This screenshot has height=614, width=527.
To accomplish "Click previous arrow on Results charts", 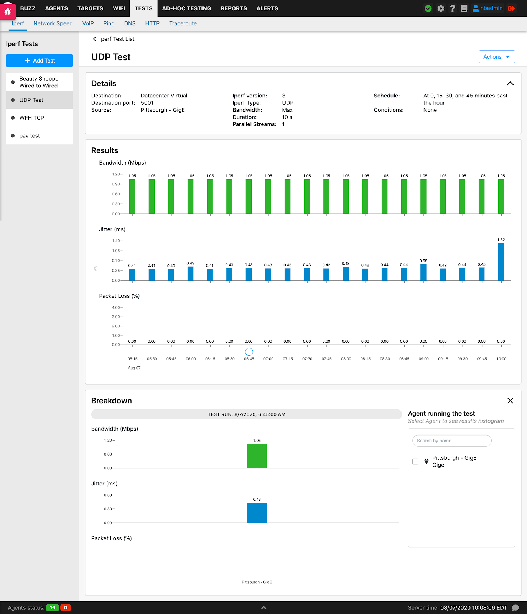I will (x=95, y=269).
